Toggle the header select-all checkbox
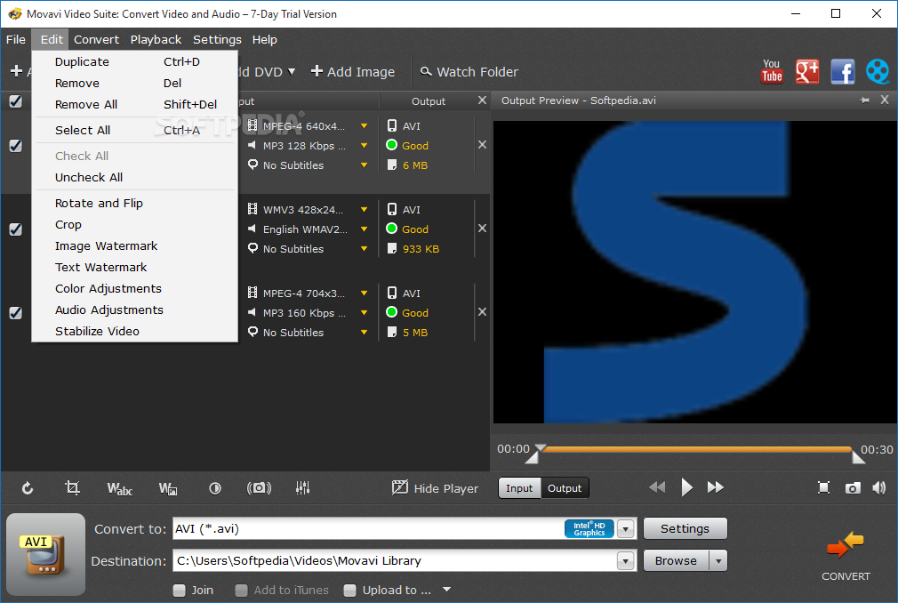 pos(15,101)
